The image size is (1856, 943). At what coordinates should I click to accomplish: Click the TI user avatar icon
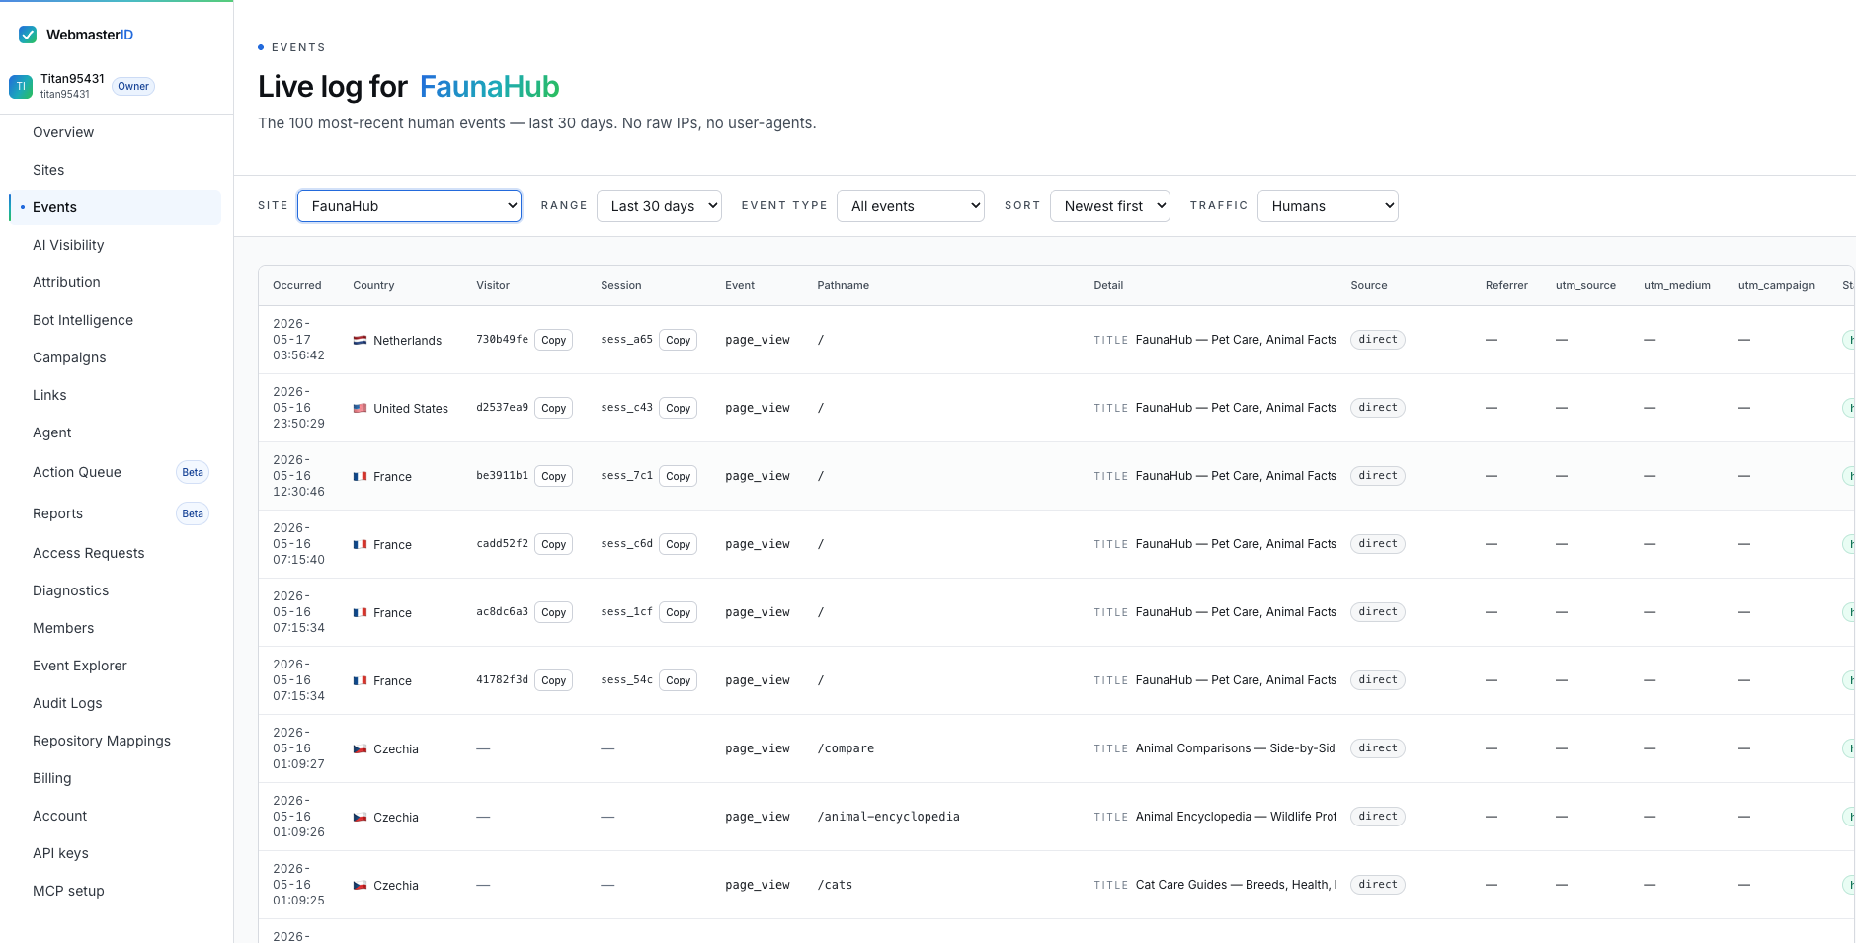[21, 87]
